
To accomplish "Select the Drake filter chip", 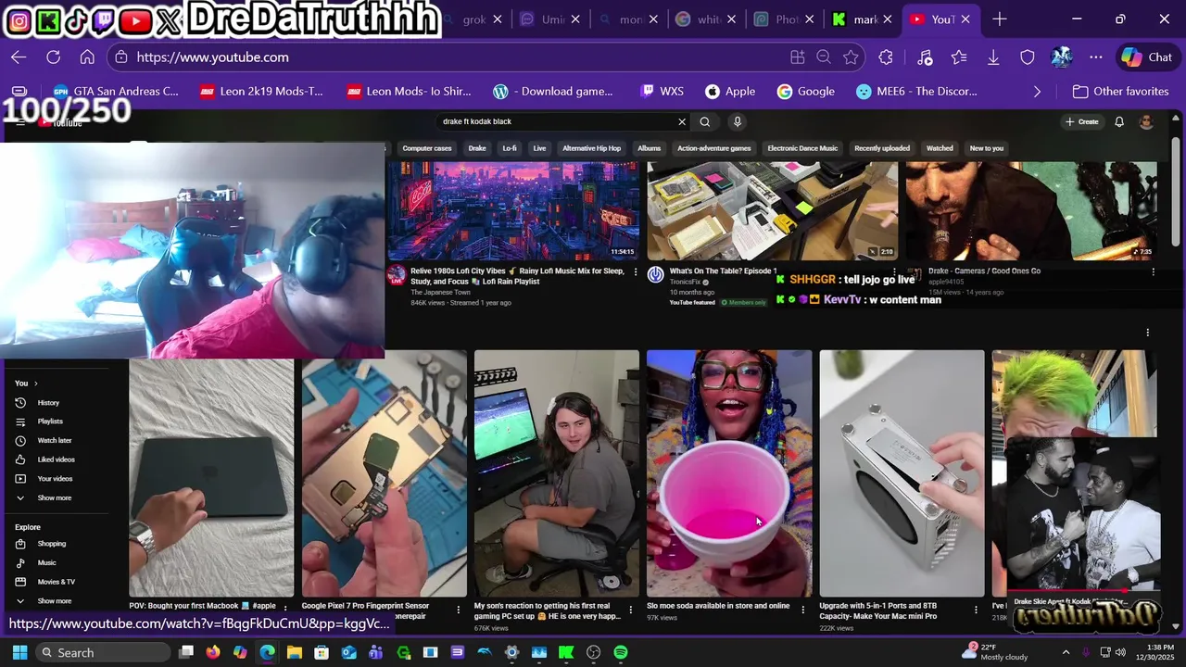I will coord(477,148).
